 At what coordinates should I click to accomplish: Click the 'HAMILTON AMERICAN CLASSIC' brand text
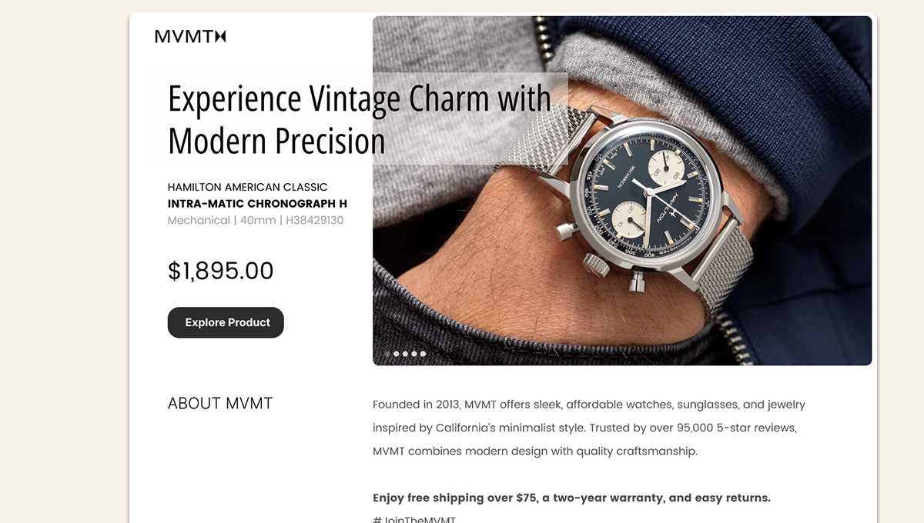tap(247, 187)
